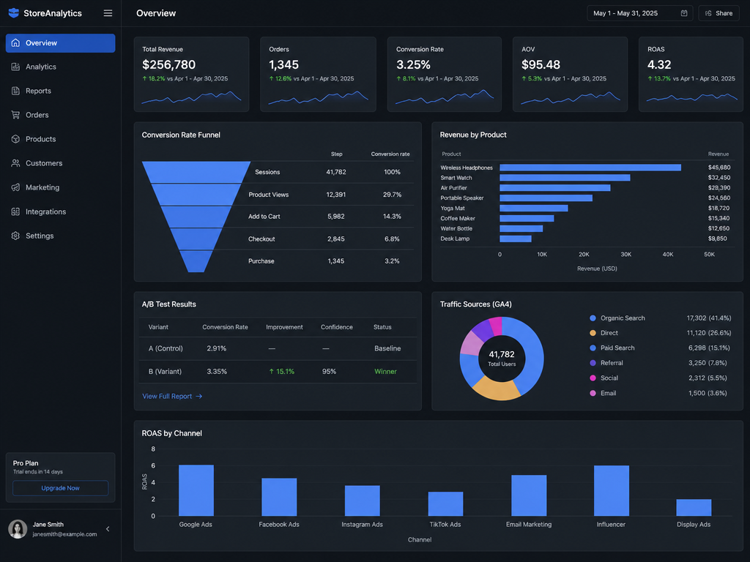Click the Share button
The height and width of the screenshot is (562, 750).
pyautogui.click(x=719, y=13)
